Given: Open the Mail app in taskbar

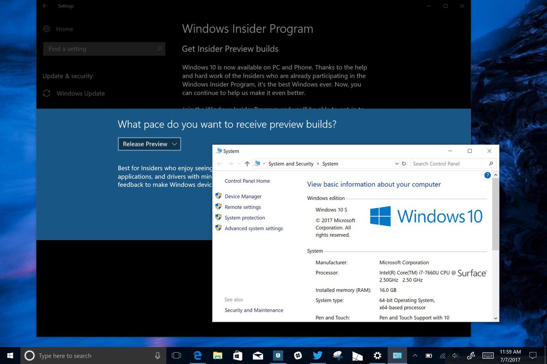Looking at the screenshot, I should (258, 355).
